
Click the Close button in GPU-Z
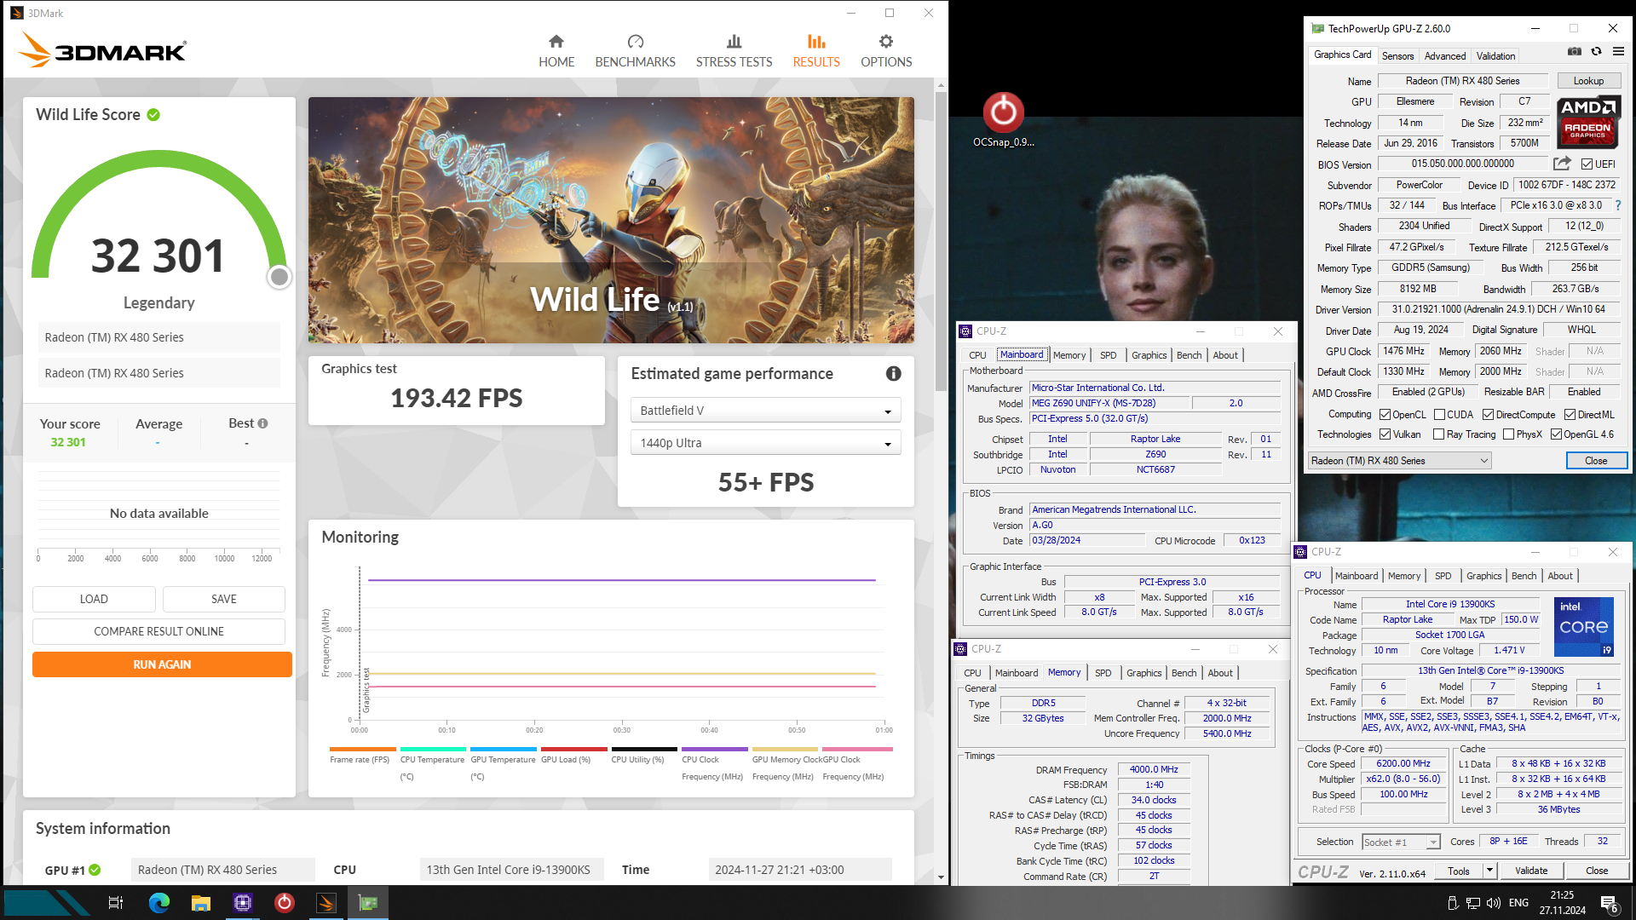(1596, 461)
